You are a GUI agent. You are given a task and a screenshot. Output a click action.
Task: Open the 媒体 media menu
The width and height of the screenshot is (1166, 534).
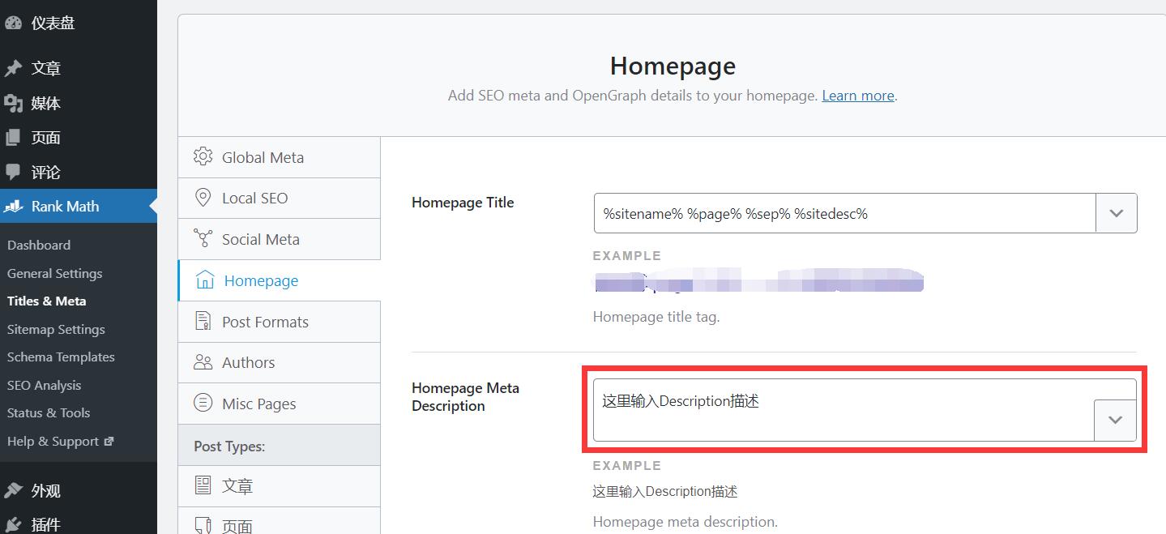pyautogui.click(x=45, y=103)
